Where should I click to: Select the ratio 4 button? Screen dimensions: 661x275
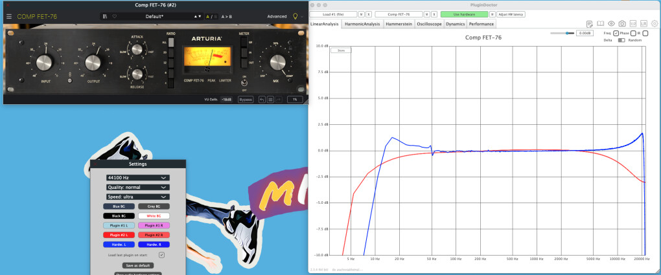(x=170, y=83)
